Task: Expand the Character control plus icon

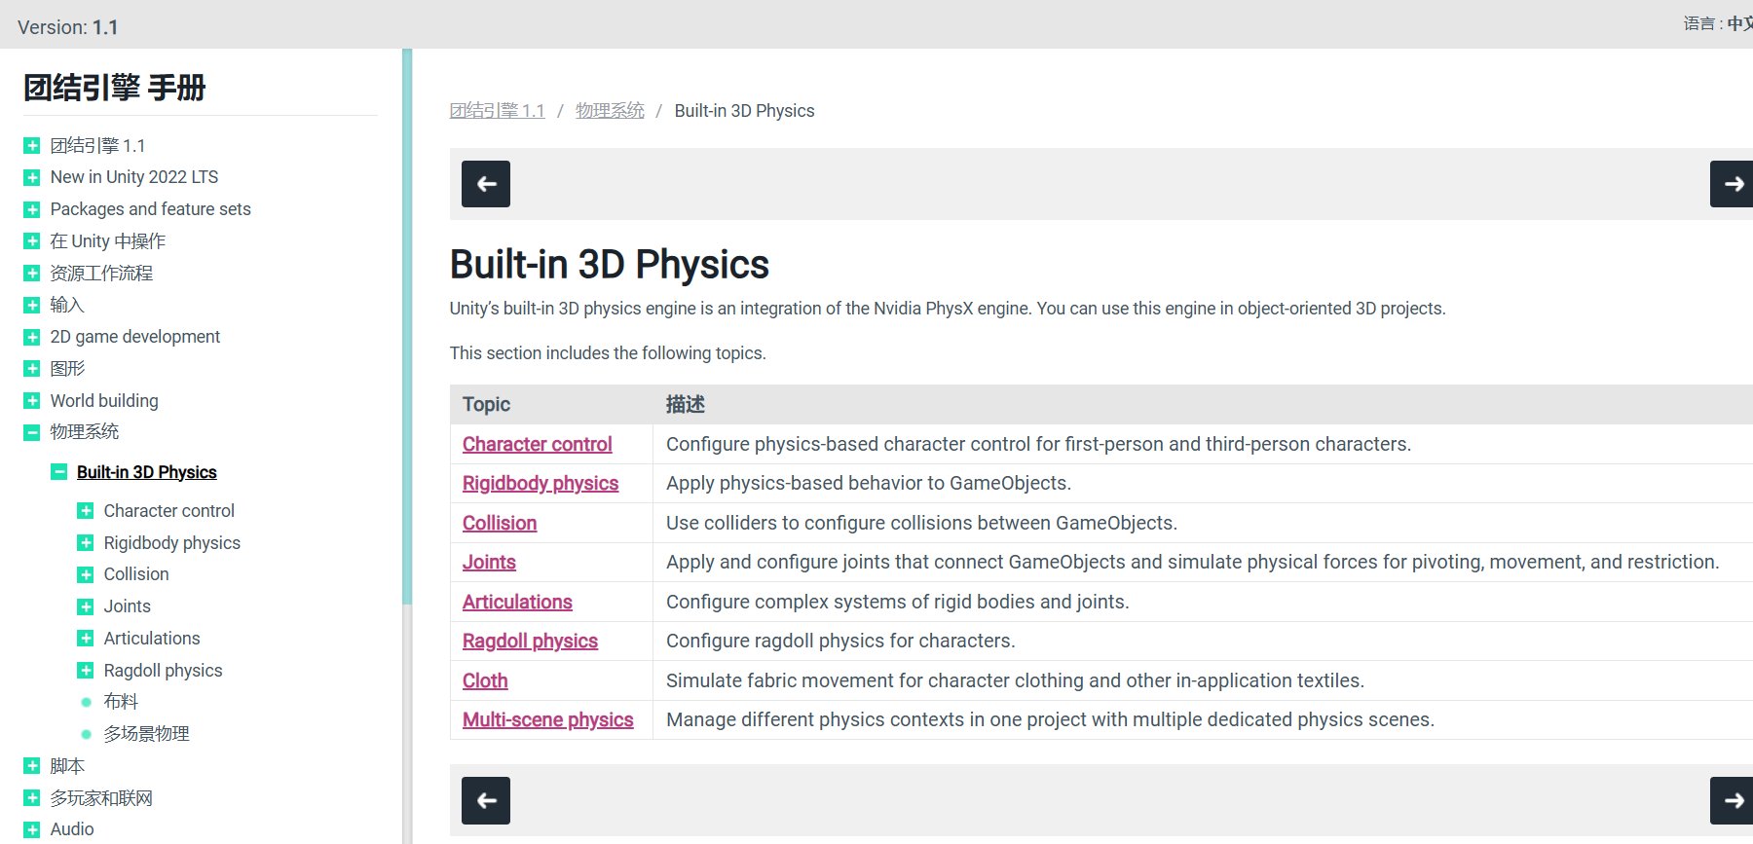Action: tap(86, 511)
